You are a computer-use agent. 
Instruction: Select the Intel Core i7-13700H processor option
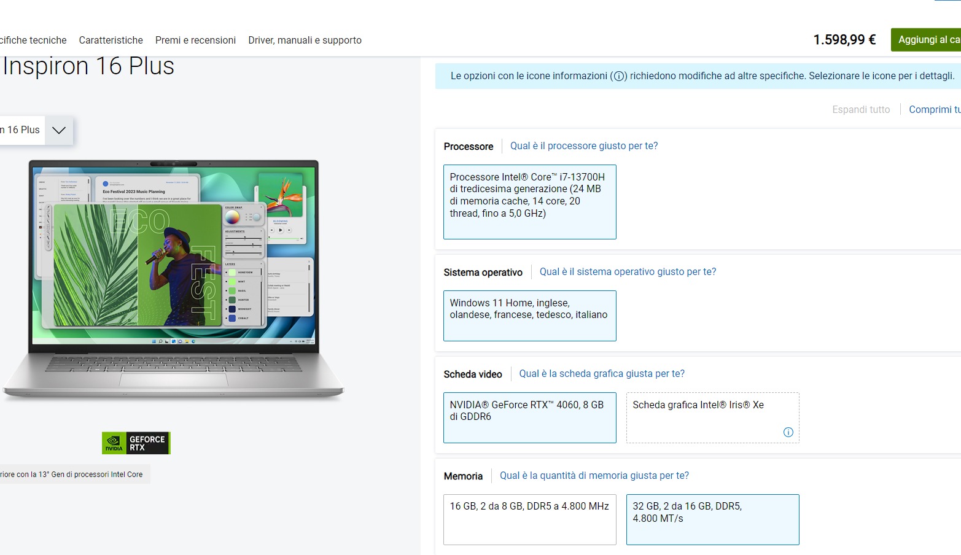(x=530, y=202)
